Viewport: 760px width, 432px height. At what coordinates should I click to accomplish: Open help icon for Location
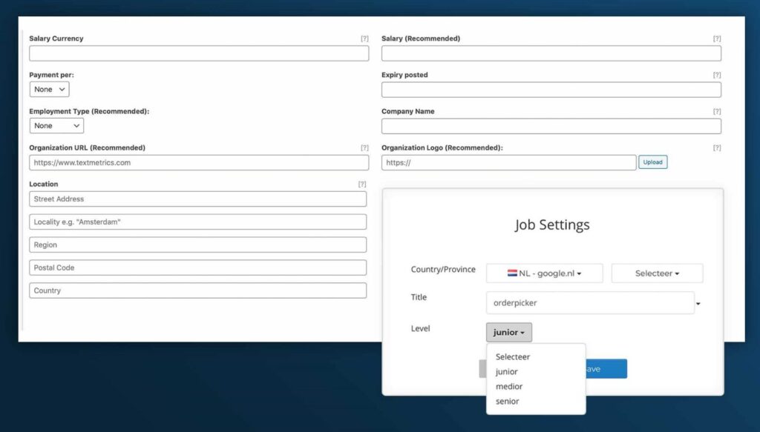click(362, 185)
